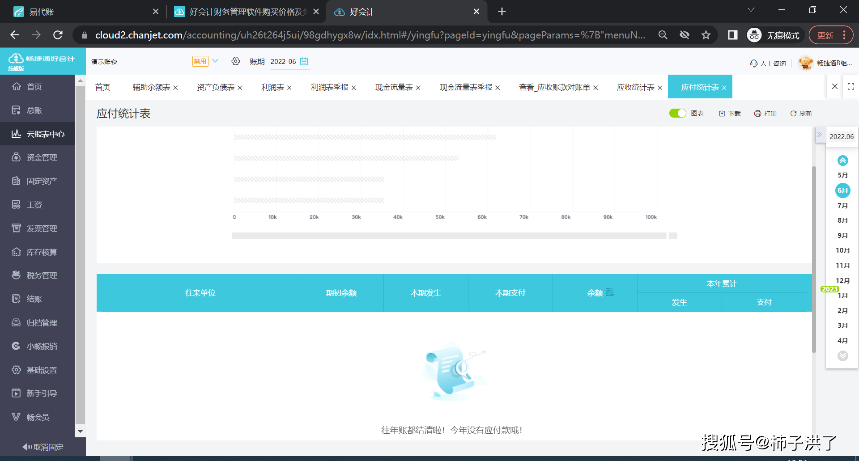Select 5月 in the month timeline
The height and width of the screenshot is (461, 859).
coord(842,175)
